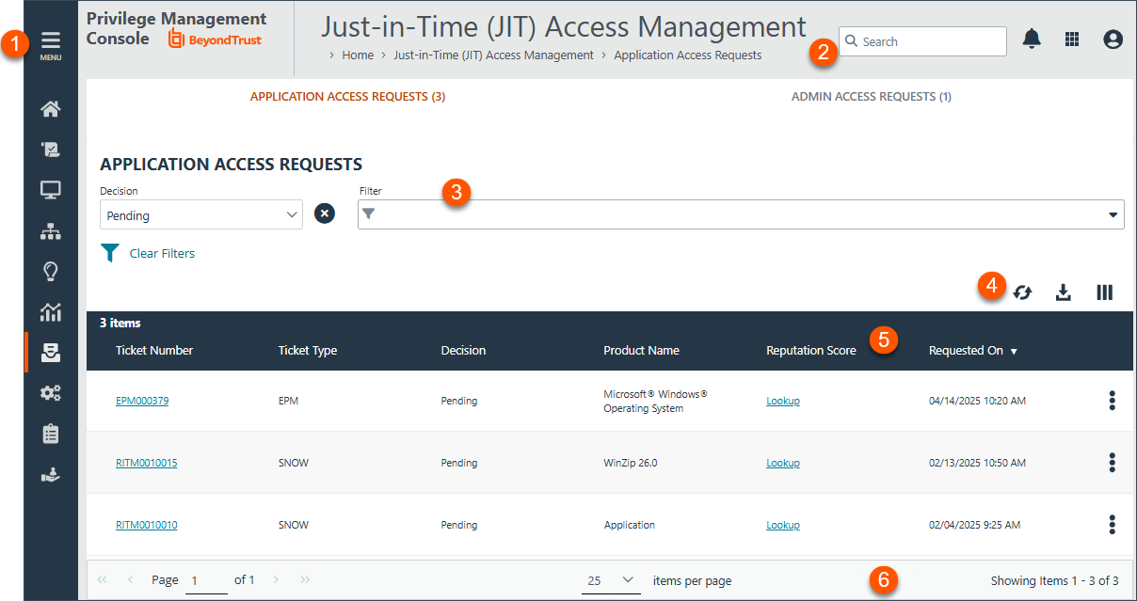1137x601 pixels.
Task: Open the policy scroll-with-pencil sidebar icon
Action: (x=51, y=150)
